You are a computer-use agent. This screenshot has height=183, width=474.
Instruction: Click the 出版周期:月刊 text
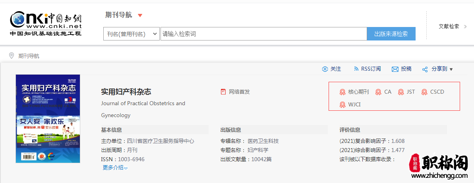tap(119, 150)
